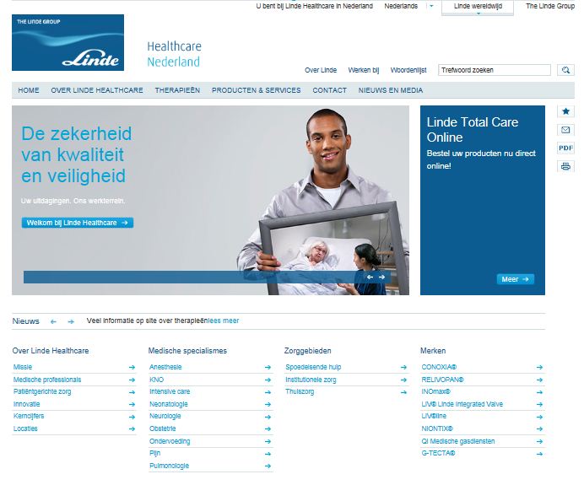The height and width of the screenshot is (485, 584).
Task: Click arrow icon beside Spoedeisende hulp
Action: click(403, 368)
